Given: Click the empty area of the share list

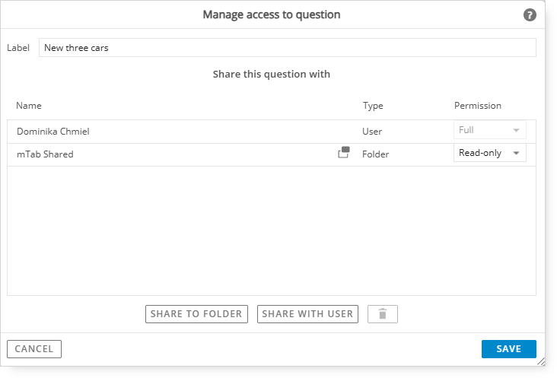Looking at the screenshot, I should 272,230.
